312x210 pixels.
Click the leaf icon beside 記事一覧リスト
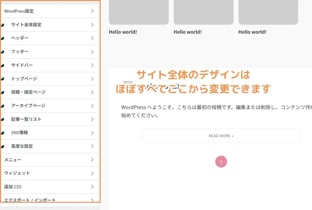point(3,120)
